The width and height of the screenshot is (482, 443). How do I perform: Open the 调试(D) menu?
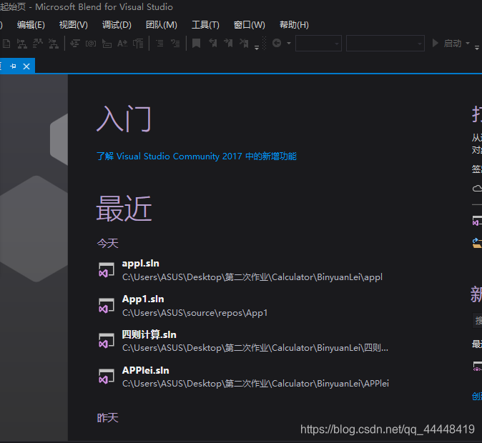(117, 25)
